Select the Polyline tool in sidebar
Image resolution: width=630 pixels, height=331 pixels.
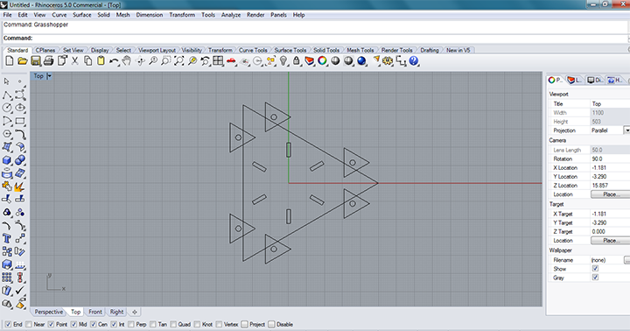point(7,95)
